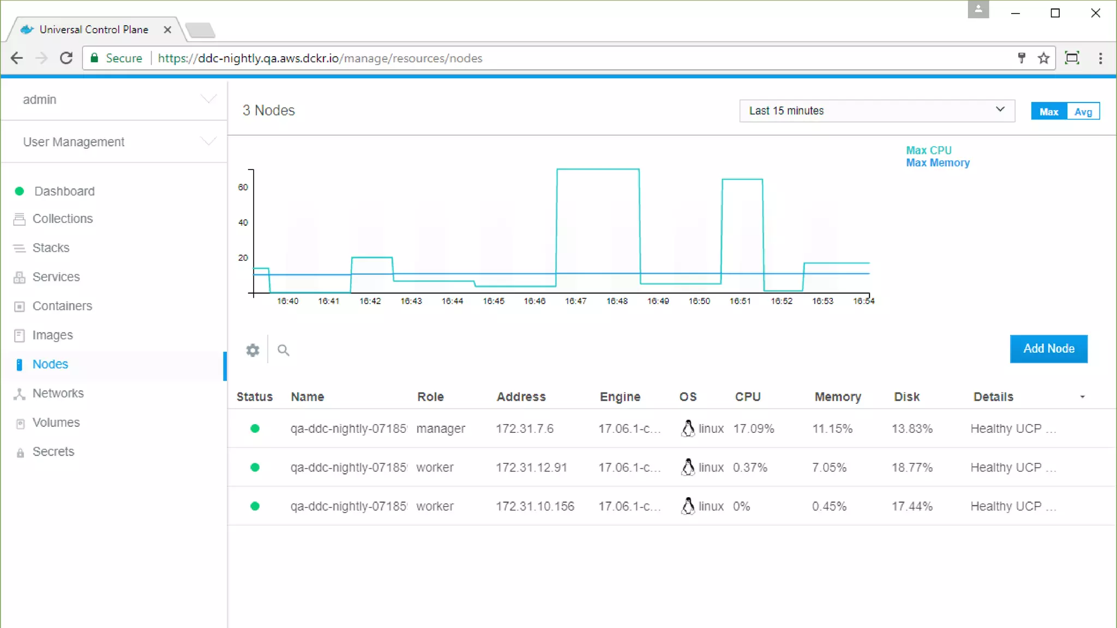Click the browser address bar URL
The height and width of the screenshot is (628, 1117).
(x=320, y=58)
